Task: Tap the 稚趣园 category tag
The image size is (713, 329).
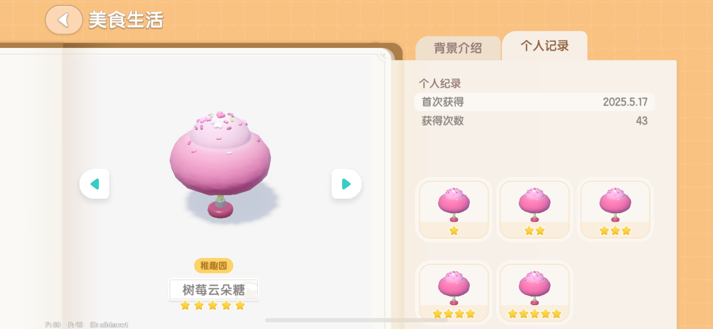Action: [x=214, y=265]
